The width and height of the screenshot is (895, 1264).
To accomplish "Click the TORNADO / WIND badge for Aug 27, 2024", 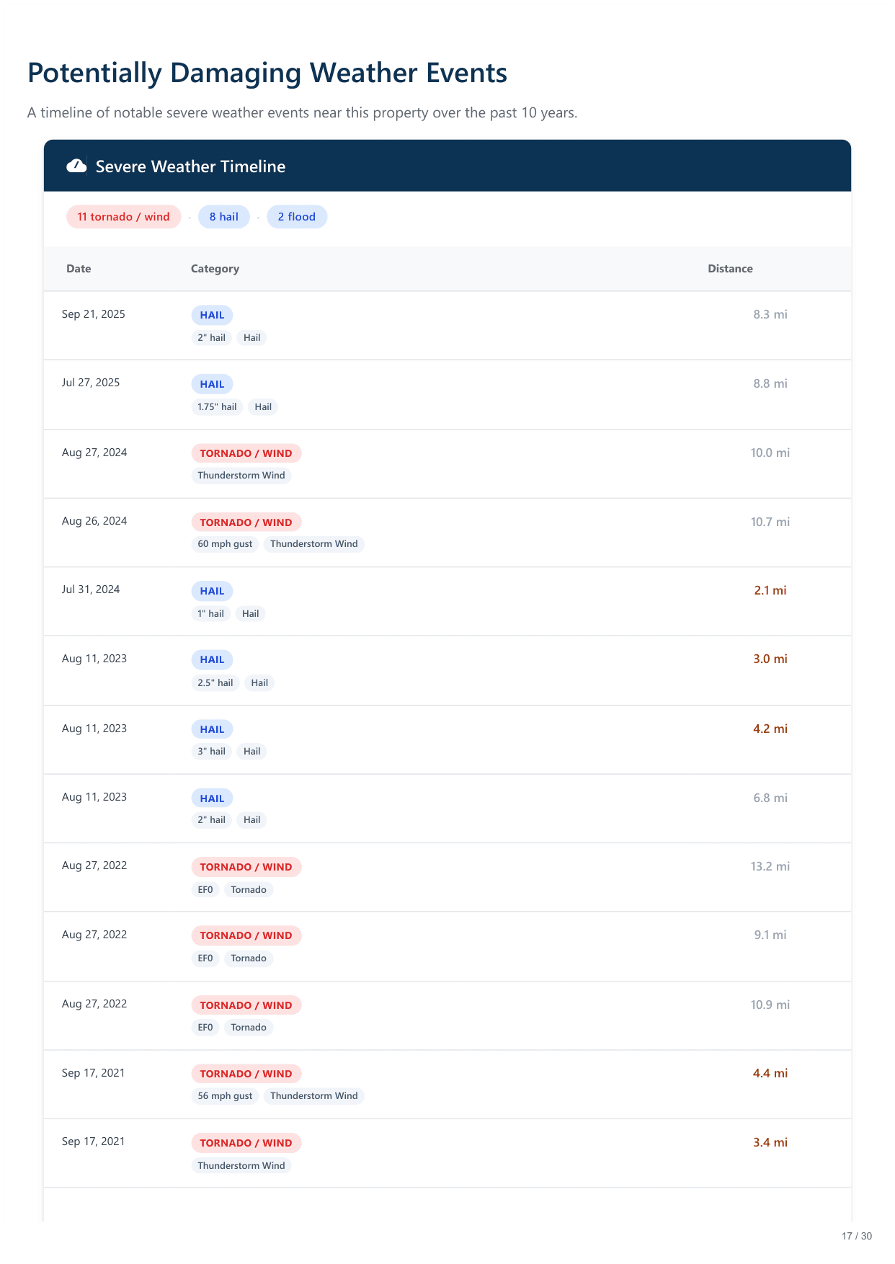I will coord(246,453).
